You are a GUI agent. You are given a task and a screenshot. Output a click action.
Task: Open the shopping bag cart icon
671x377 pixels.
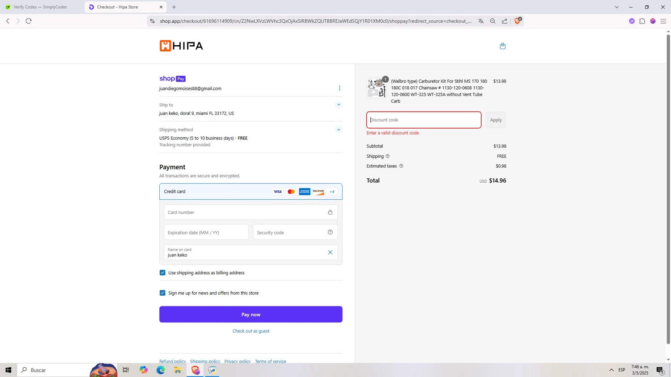tap(502, 46)
